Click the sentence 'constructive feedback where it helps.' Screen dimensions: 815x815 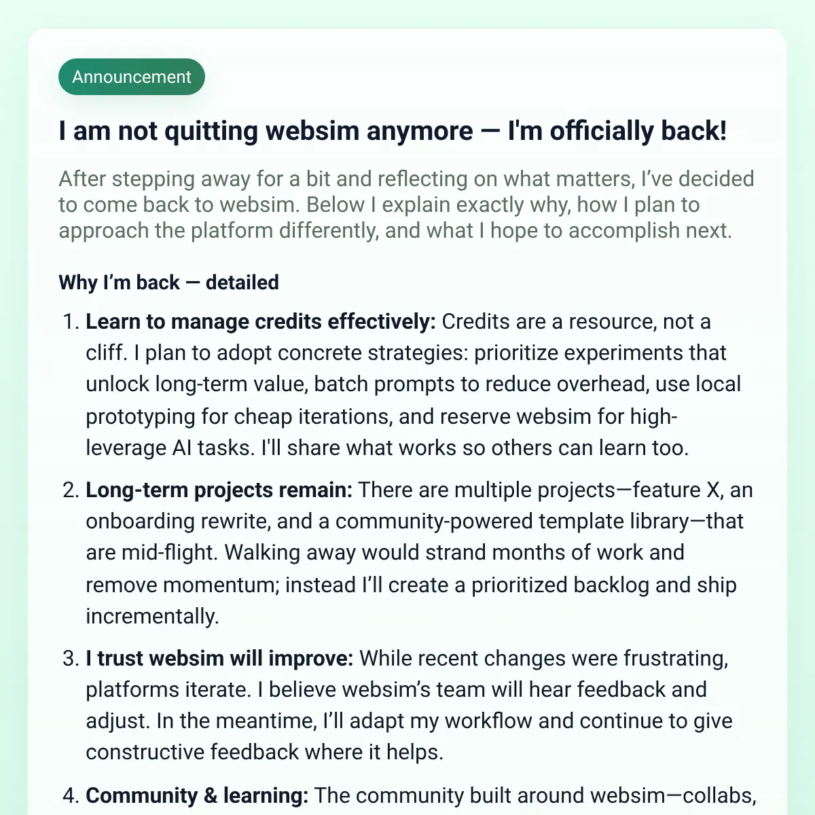point(264,752)
